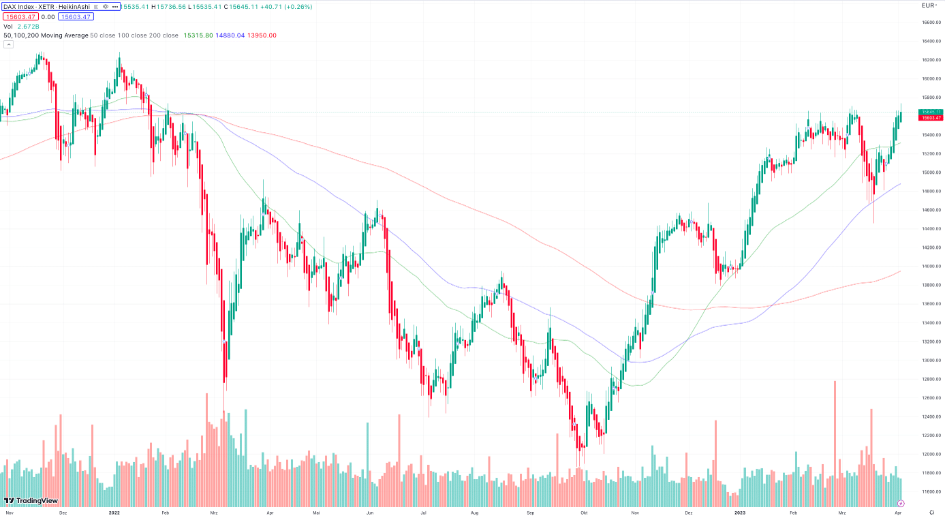
Task: Open the three-dot more menu in the legend
Action: (x=114, y=7)
